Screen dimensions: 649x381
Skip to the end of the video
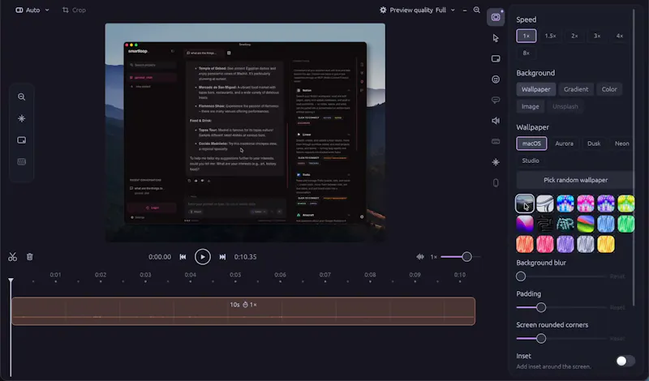[222, 257]
